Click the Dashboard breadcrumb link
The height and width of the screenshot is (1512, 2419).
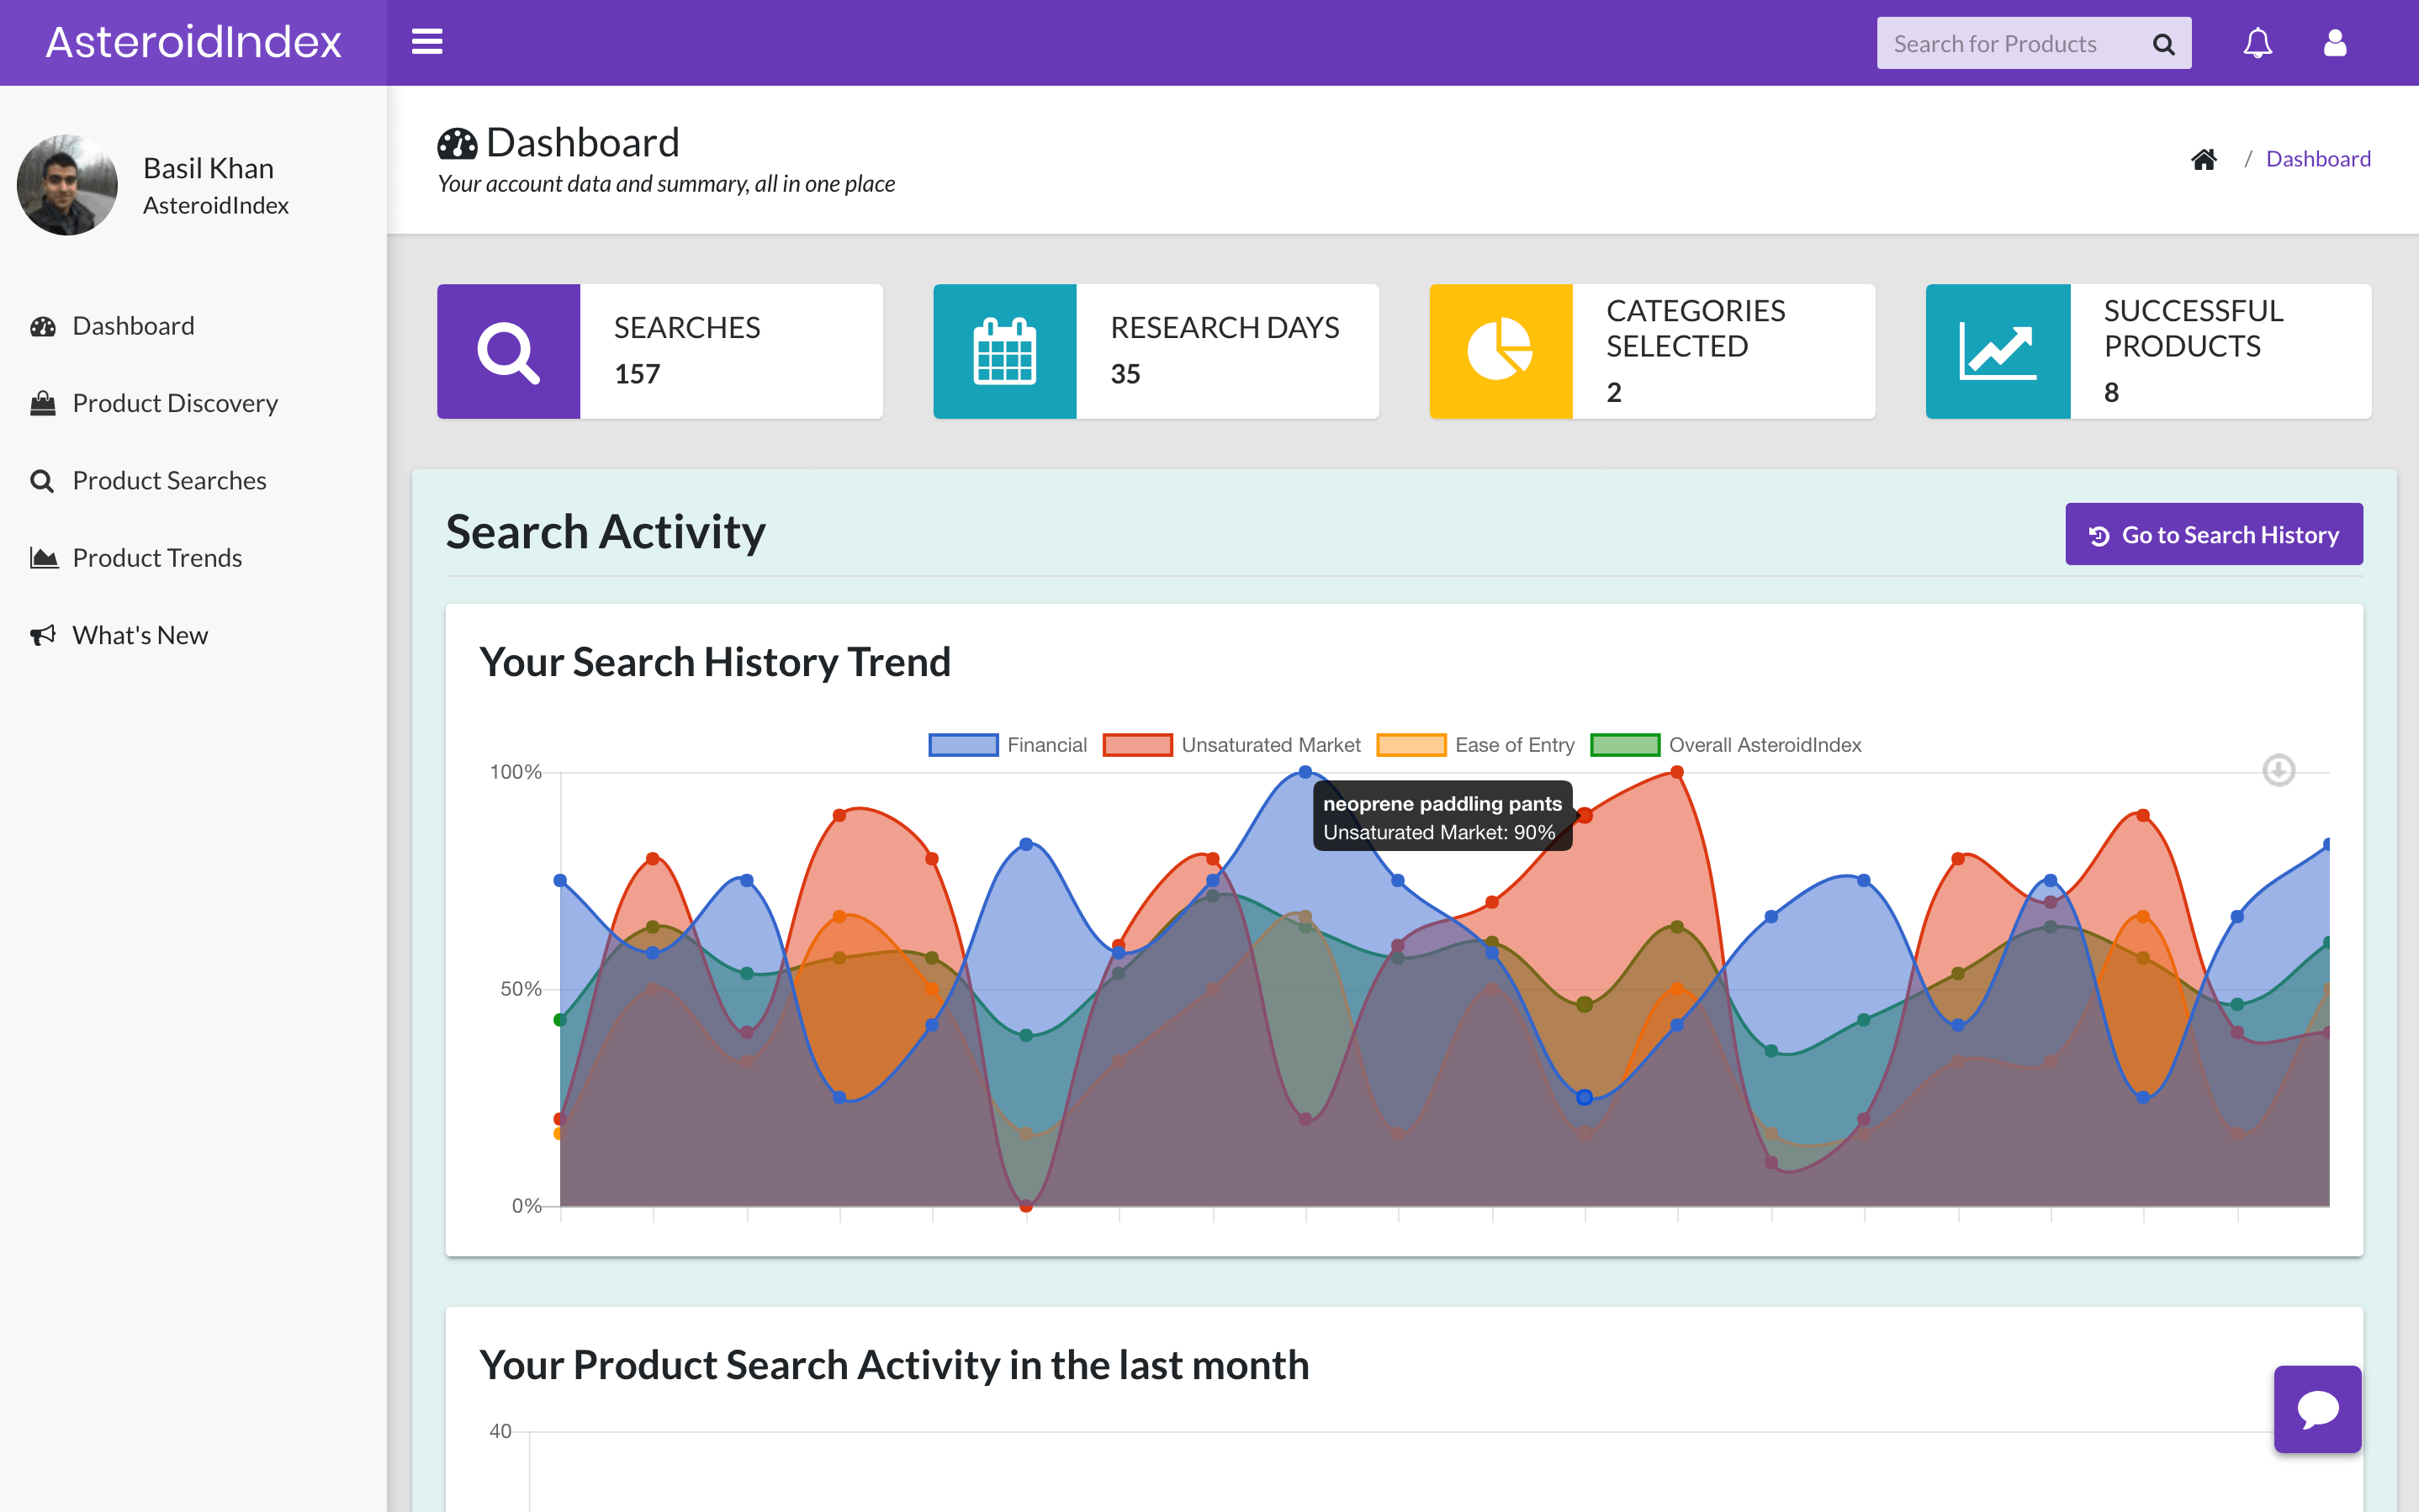pyautogui.click(x=2318, y=159)
